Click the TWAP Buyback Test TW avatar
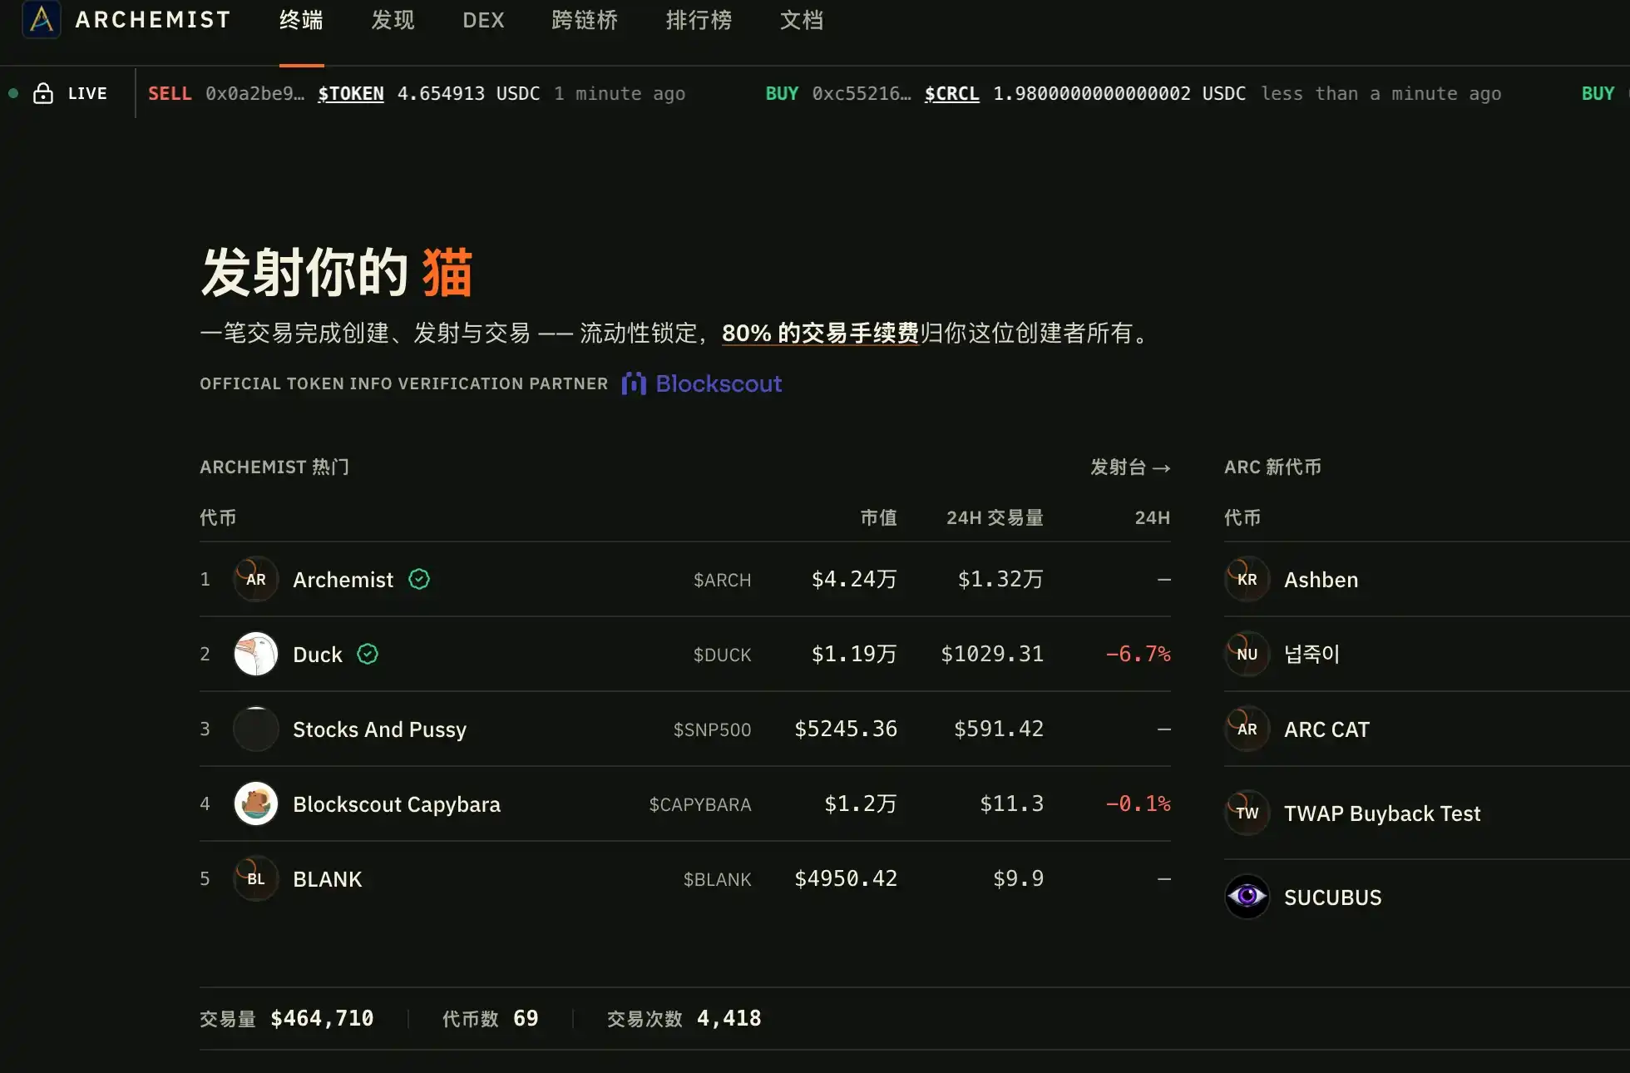Viewport: 1630px width, 1073px height. coord(1247,813)
